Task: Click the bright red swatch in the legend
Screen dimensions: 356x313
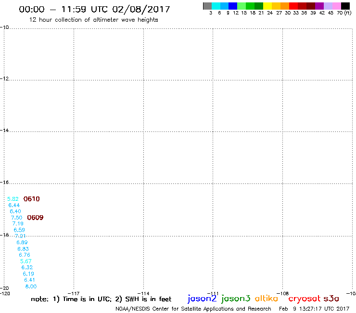Action: tap(293, 6)
